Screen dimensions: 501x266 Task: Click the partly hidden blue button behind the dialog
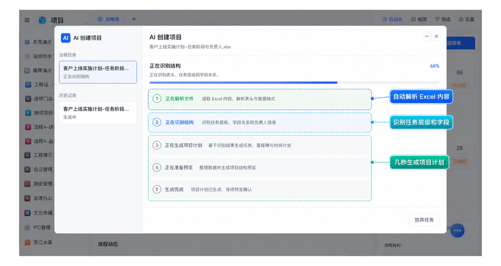click(x=461, y=43)
